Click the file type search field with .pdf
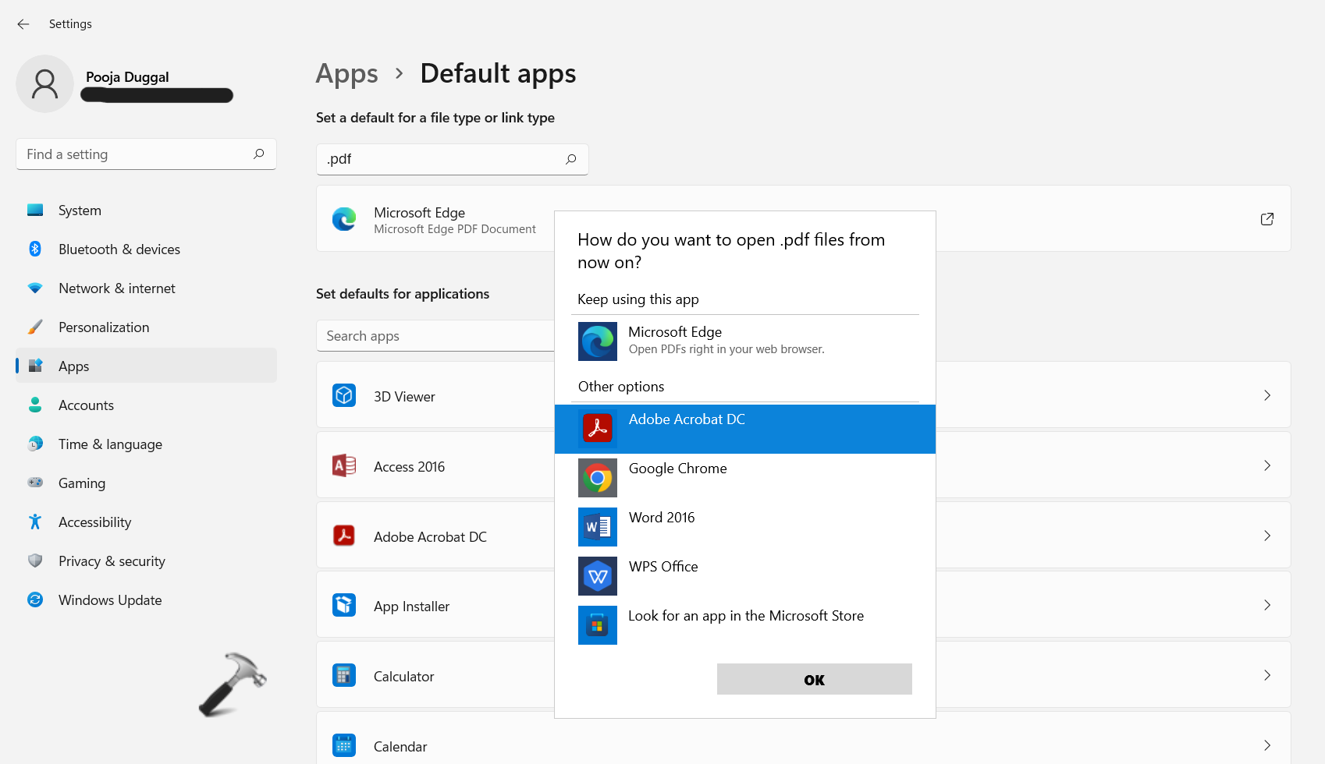 coord(441,159)
